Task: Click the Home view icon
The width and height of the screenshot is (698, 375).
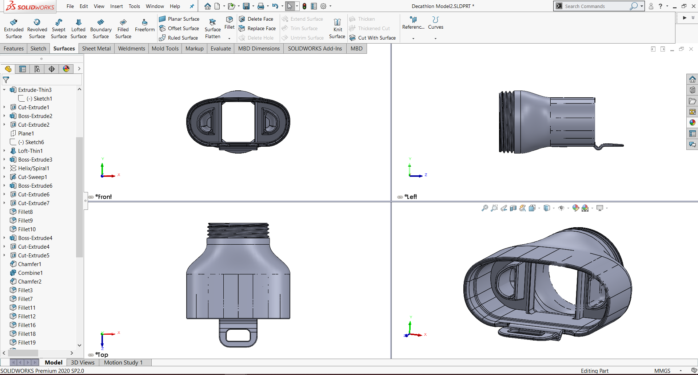Action: (207, 6)
